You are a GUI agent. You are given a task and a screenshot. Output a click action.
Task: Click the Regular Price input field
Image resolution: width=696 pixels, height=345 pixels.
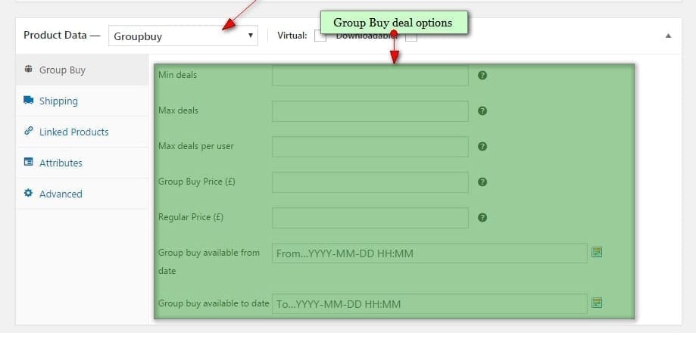[370, 218]
